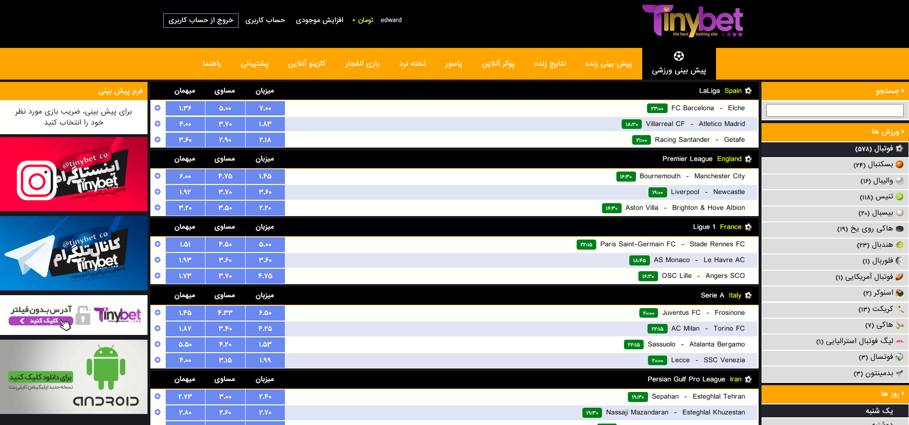Select the basketball icon in the sports list
Screen dimensions: 909x425
point(899,164)
